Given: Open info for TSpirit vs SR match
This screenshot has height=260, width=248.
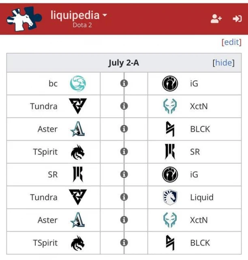Looking at the screenshot, I should tap(124, 152).
